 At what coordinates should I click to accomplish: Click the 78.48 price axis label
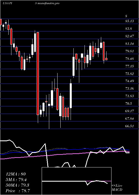click(130, 58)
